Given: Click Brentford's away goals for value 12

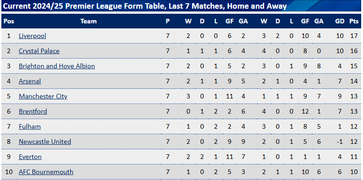Looking at the screenshot, I should point(305,111).
